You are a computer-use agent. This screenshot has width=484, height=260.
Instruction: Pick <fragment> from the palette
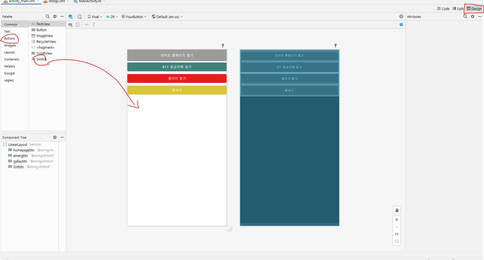47,48
